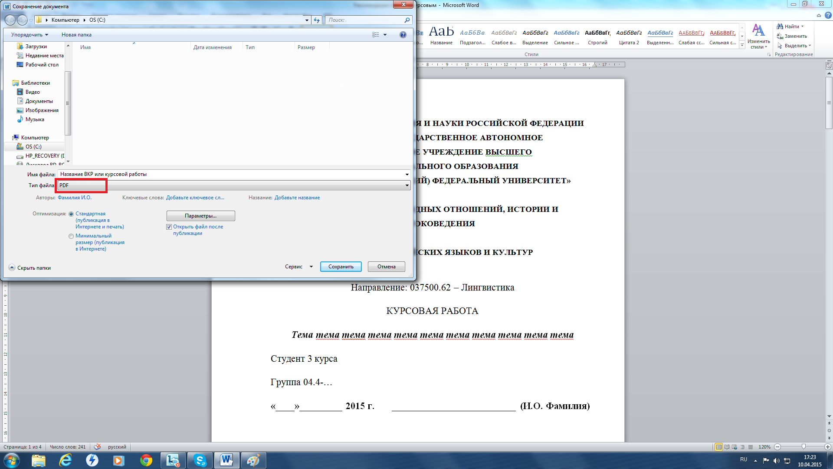Select Рабочий стол in navigation pane

(x=42, y=65)
